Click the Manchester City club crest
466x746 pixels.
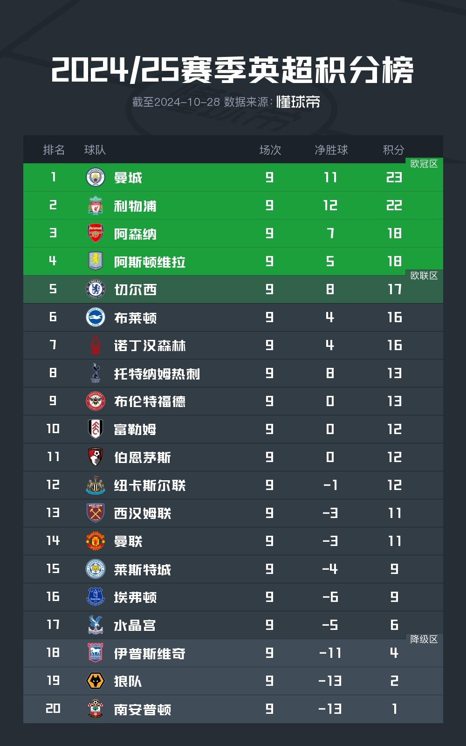[96, 178]
